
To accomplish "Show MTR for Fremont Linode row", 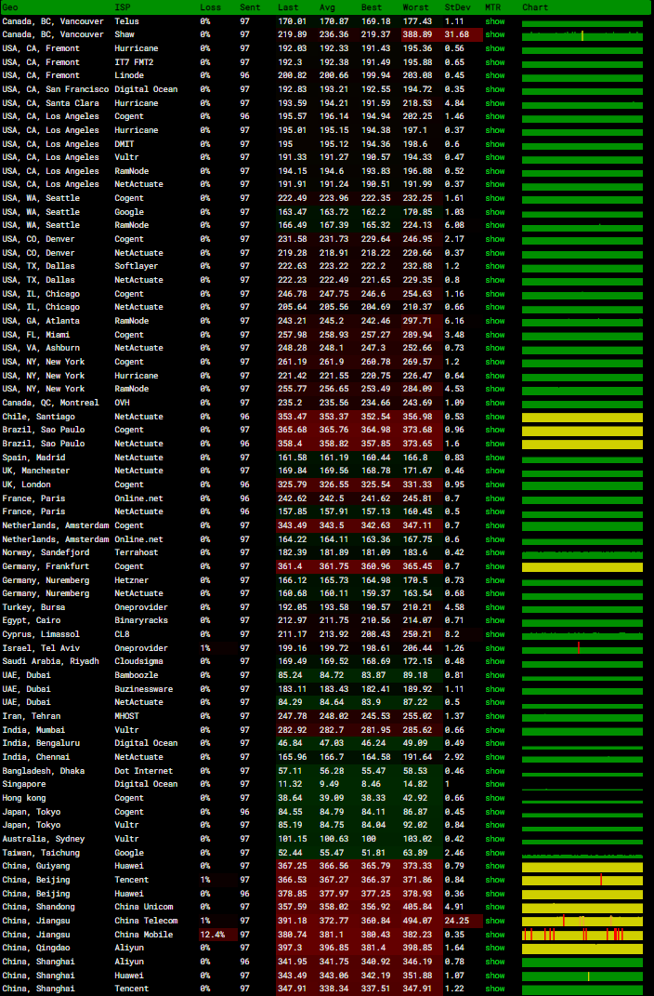I will (x=495, y=75).
